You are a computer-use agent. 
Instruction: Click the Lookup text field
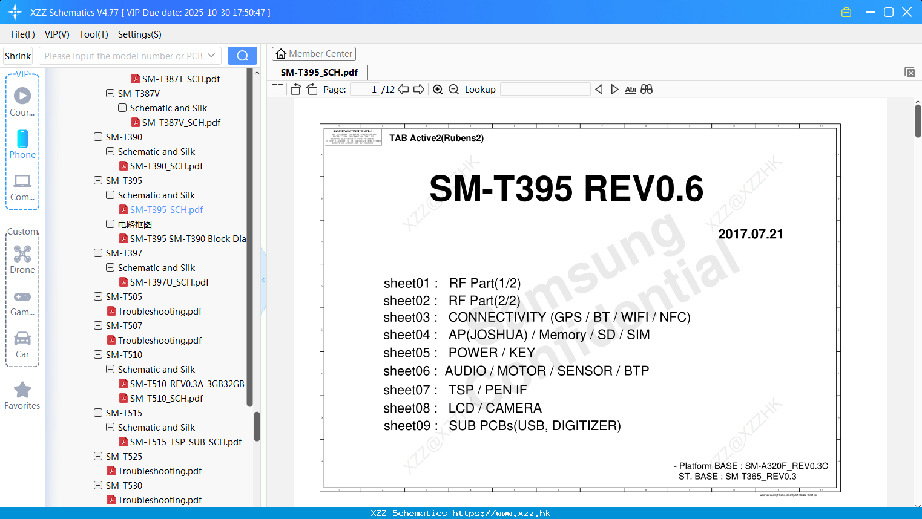pyautogui.click(x=545, y=90)
